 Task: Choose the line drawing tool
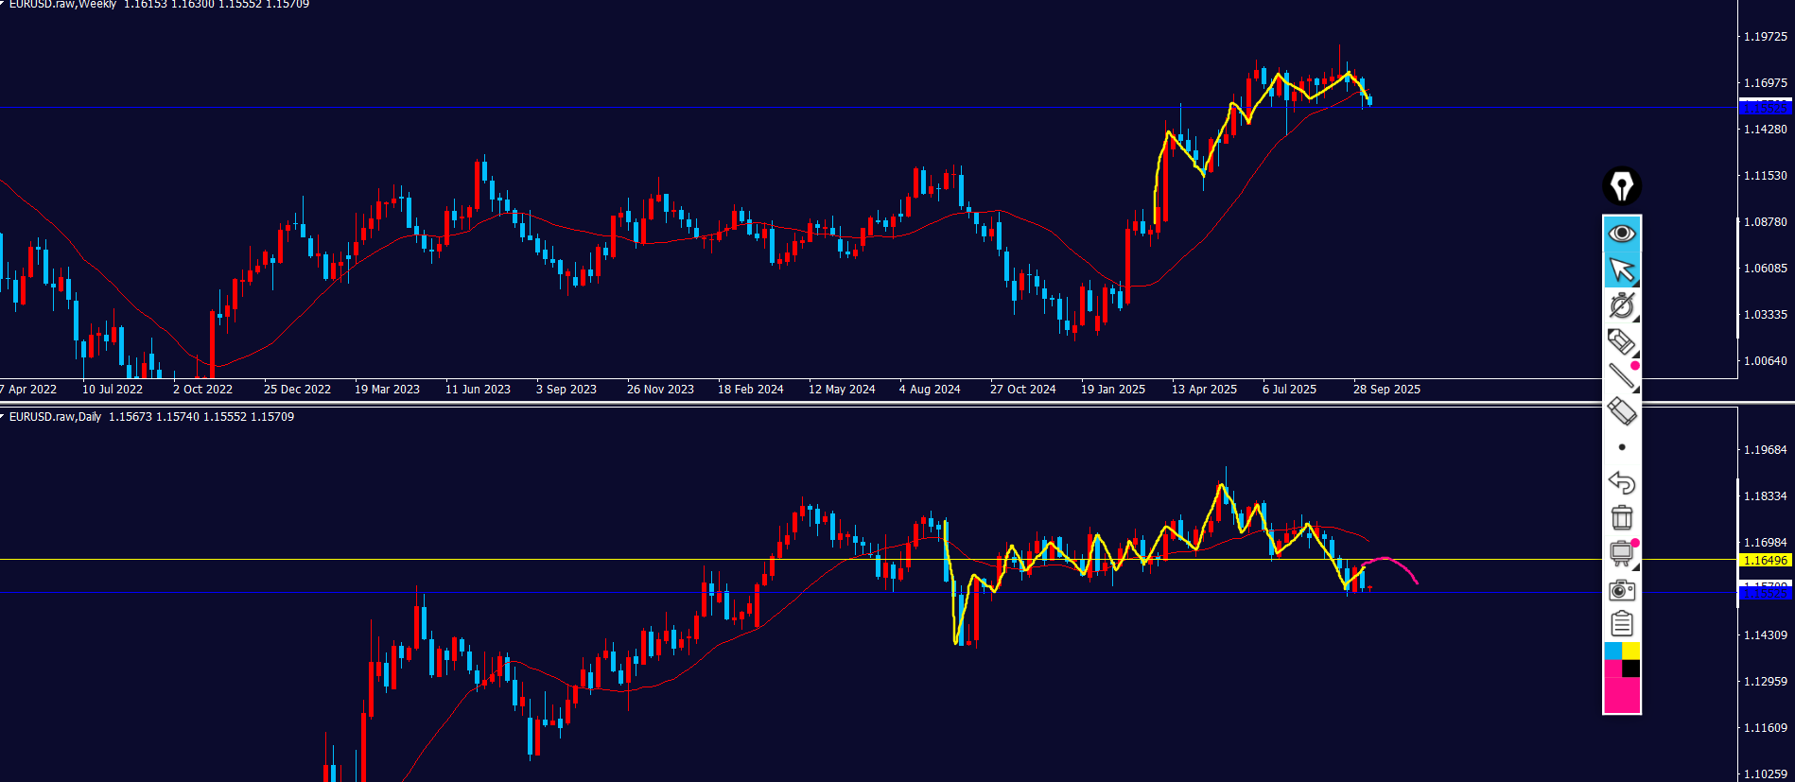[x=1622, y=376]
